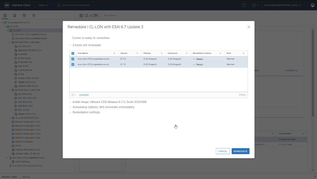Open the Menu dropdown in the top bar

tap(43, 5)
